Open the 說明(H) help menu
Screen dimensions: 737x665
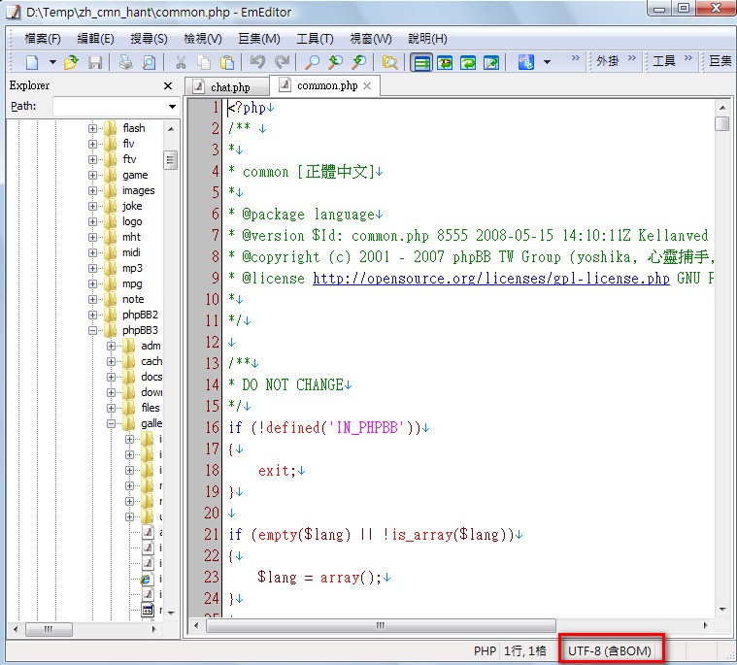[x=427, y=39]
